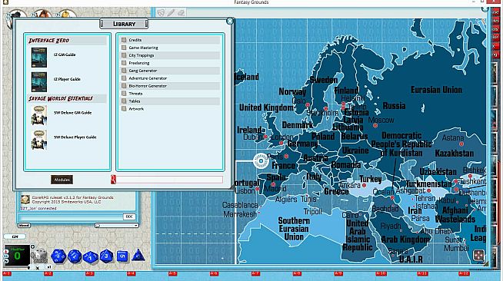503x281 pixels.
Task: Open the Gang Generator library entry
Action: (x=170, y=71)
